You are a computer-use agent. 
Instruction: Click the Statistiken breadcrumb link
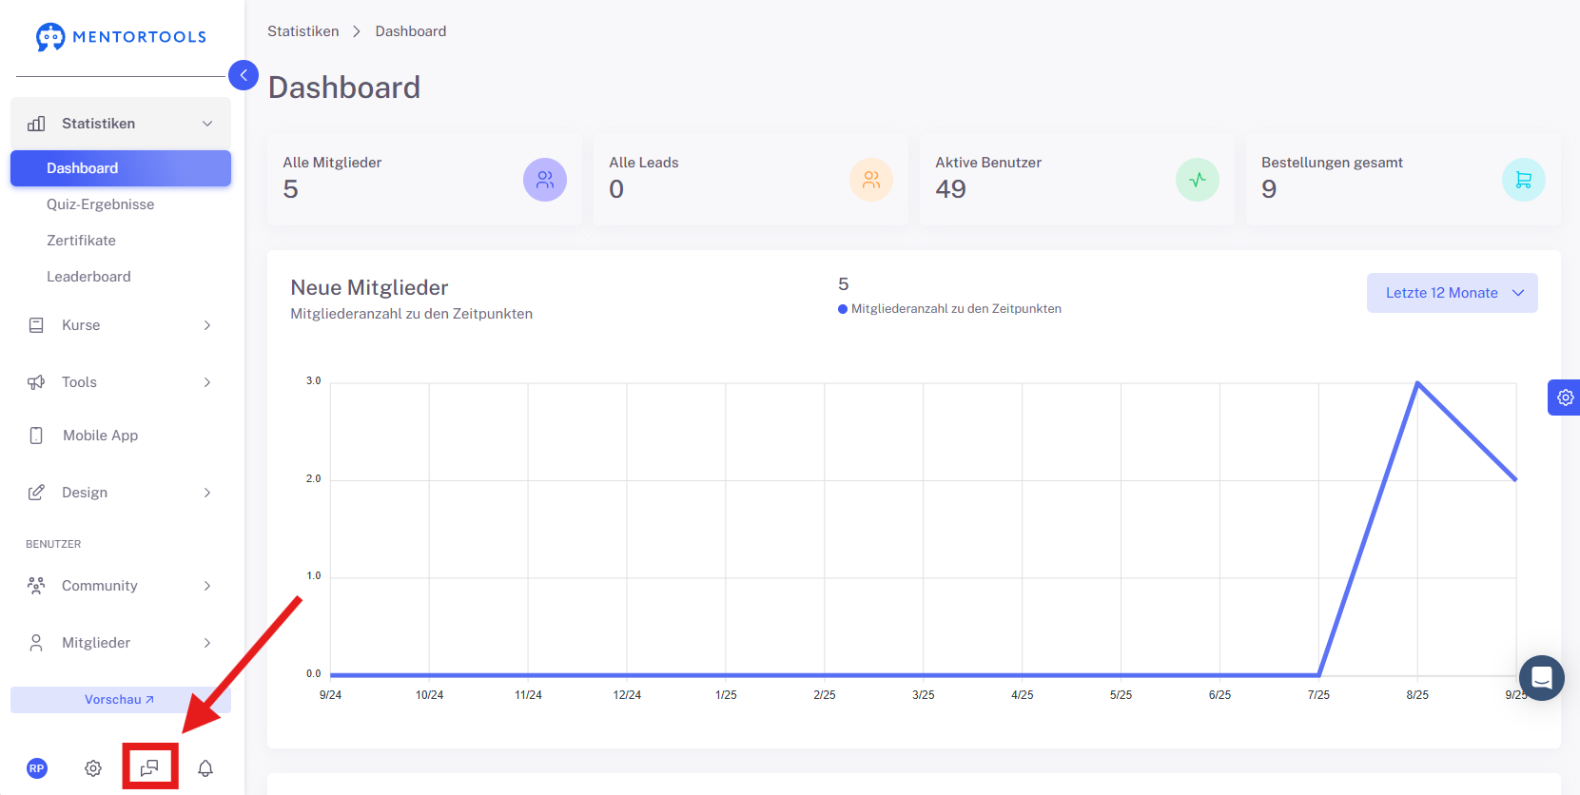[302, 31]
